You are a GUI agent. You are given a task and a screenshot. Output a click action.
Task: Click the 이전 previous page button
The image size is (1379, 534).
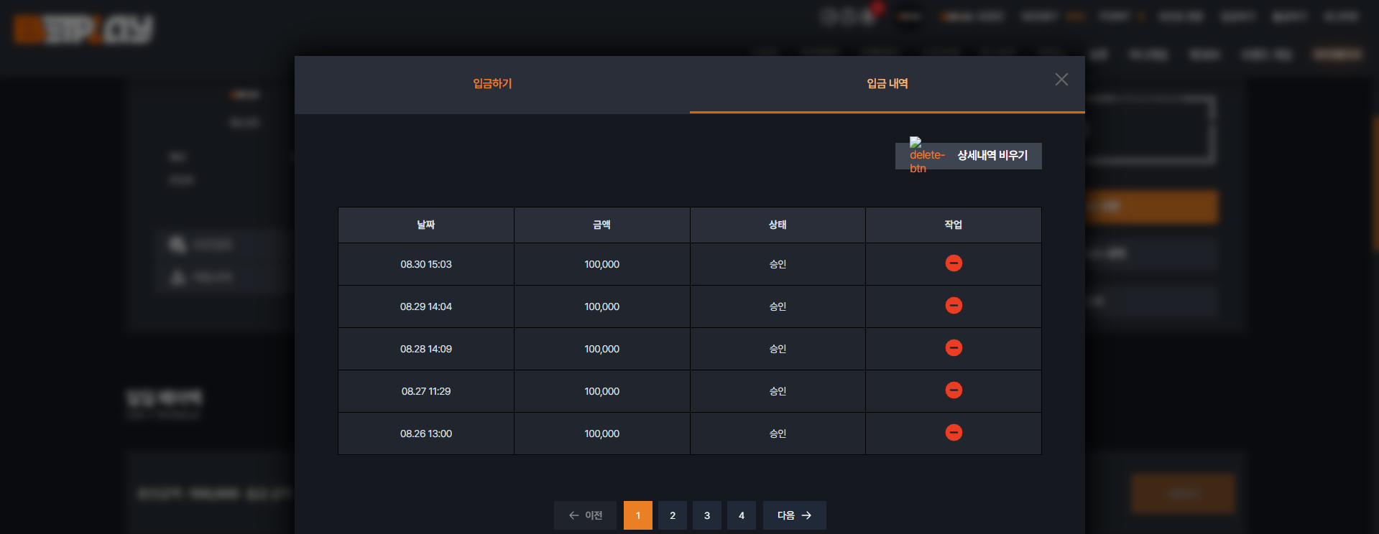click(x=585, y=515)
